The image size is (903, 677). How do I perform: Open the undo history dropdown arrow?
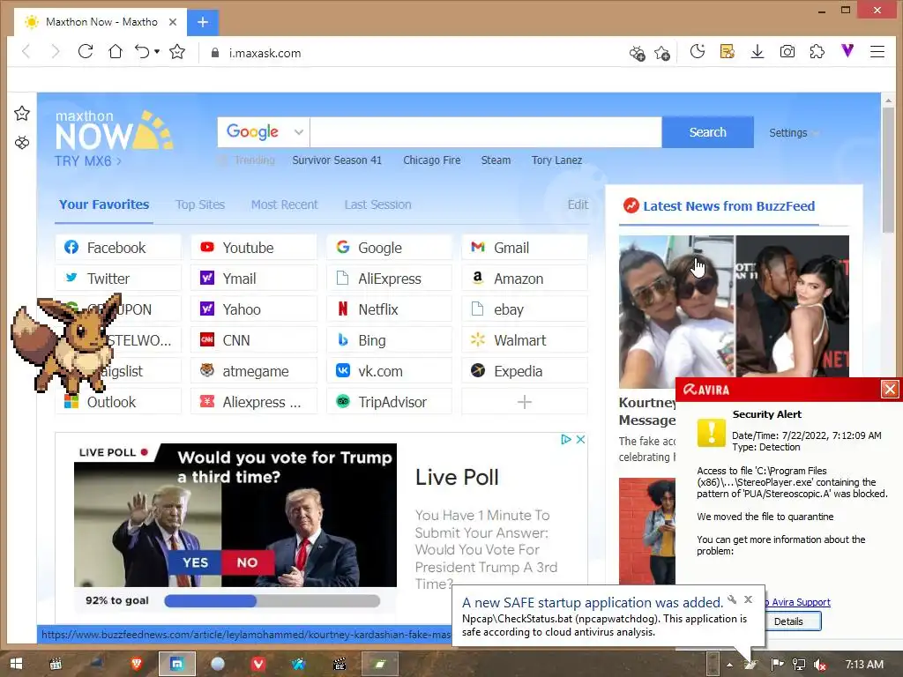[157, 52]
